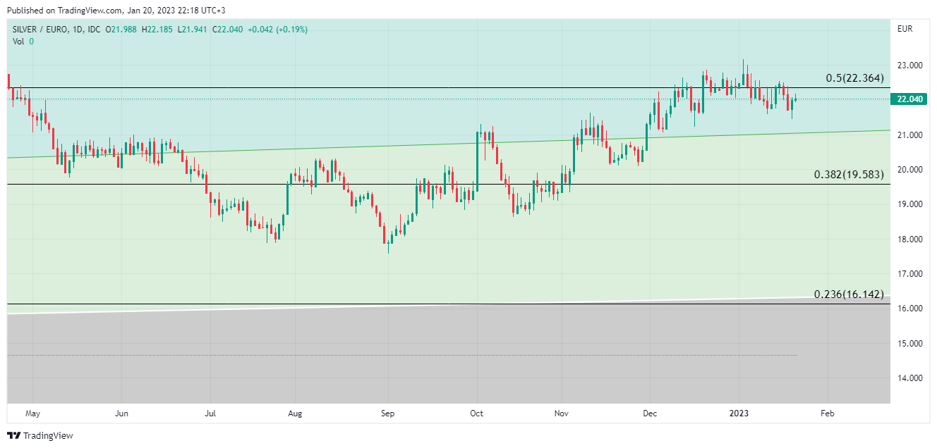Click the low value L21.941
The height and width of the screenshot is (448, 937).
coord(193,30)
